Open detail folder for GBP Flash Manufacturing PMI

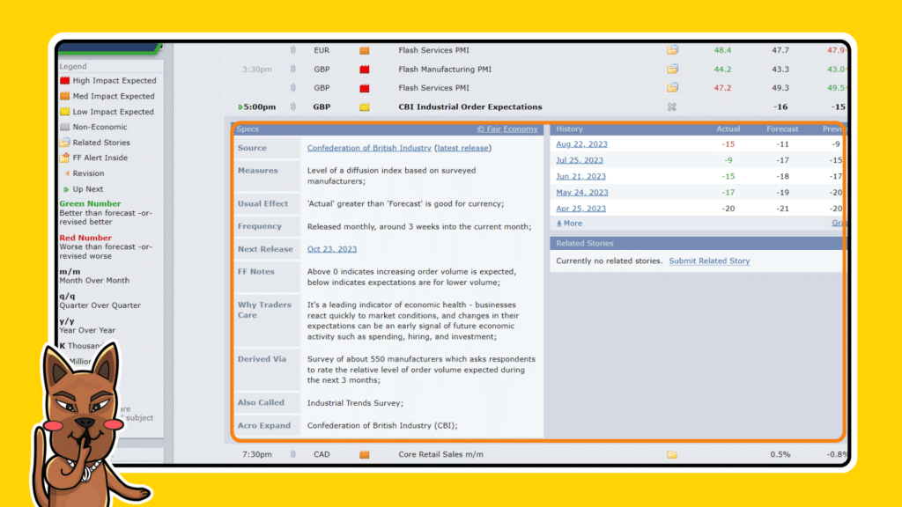pos(672,69)
